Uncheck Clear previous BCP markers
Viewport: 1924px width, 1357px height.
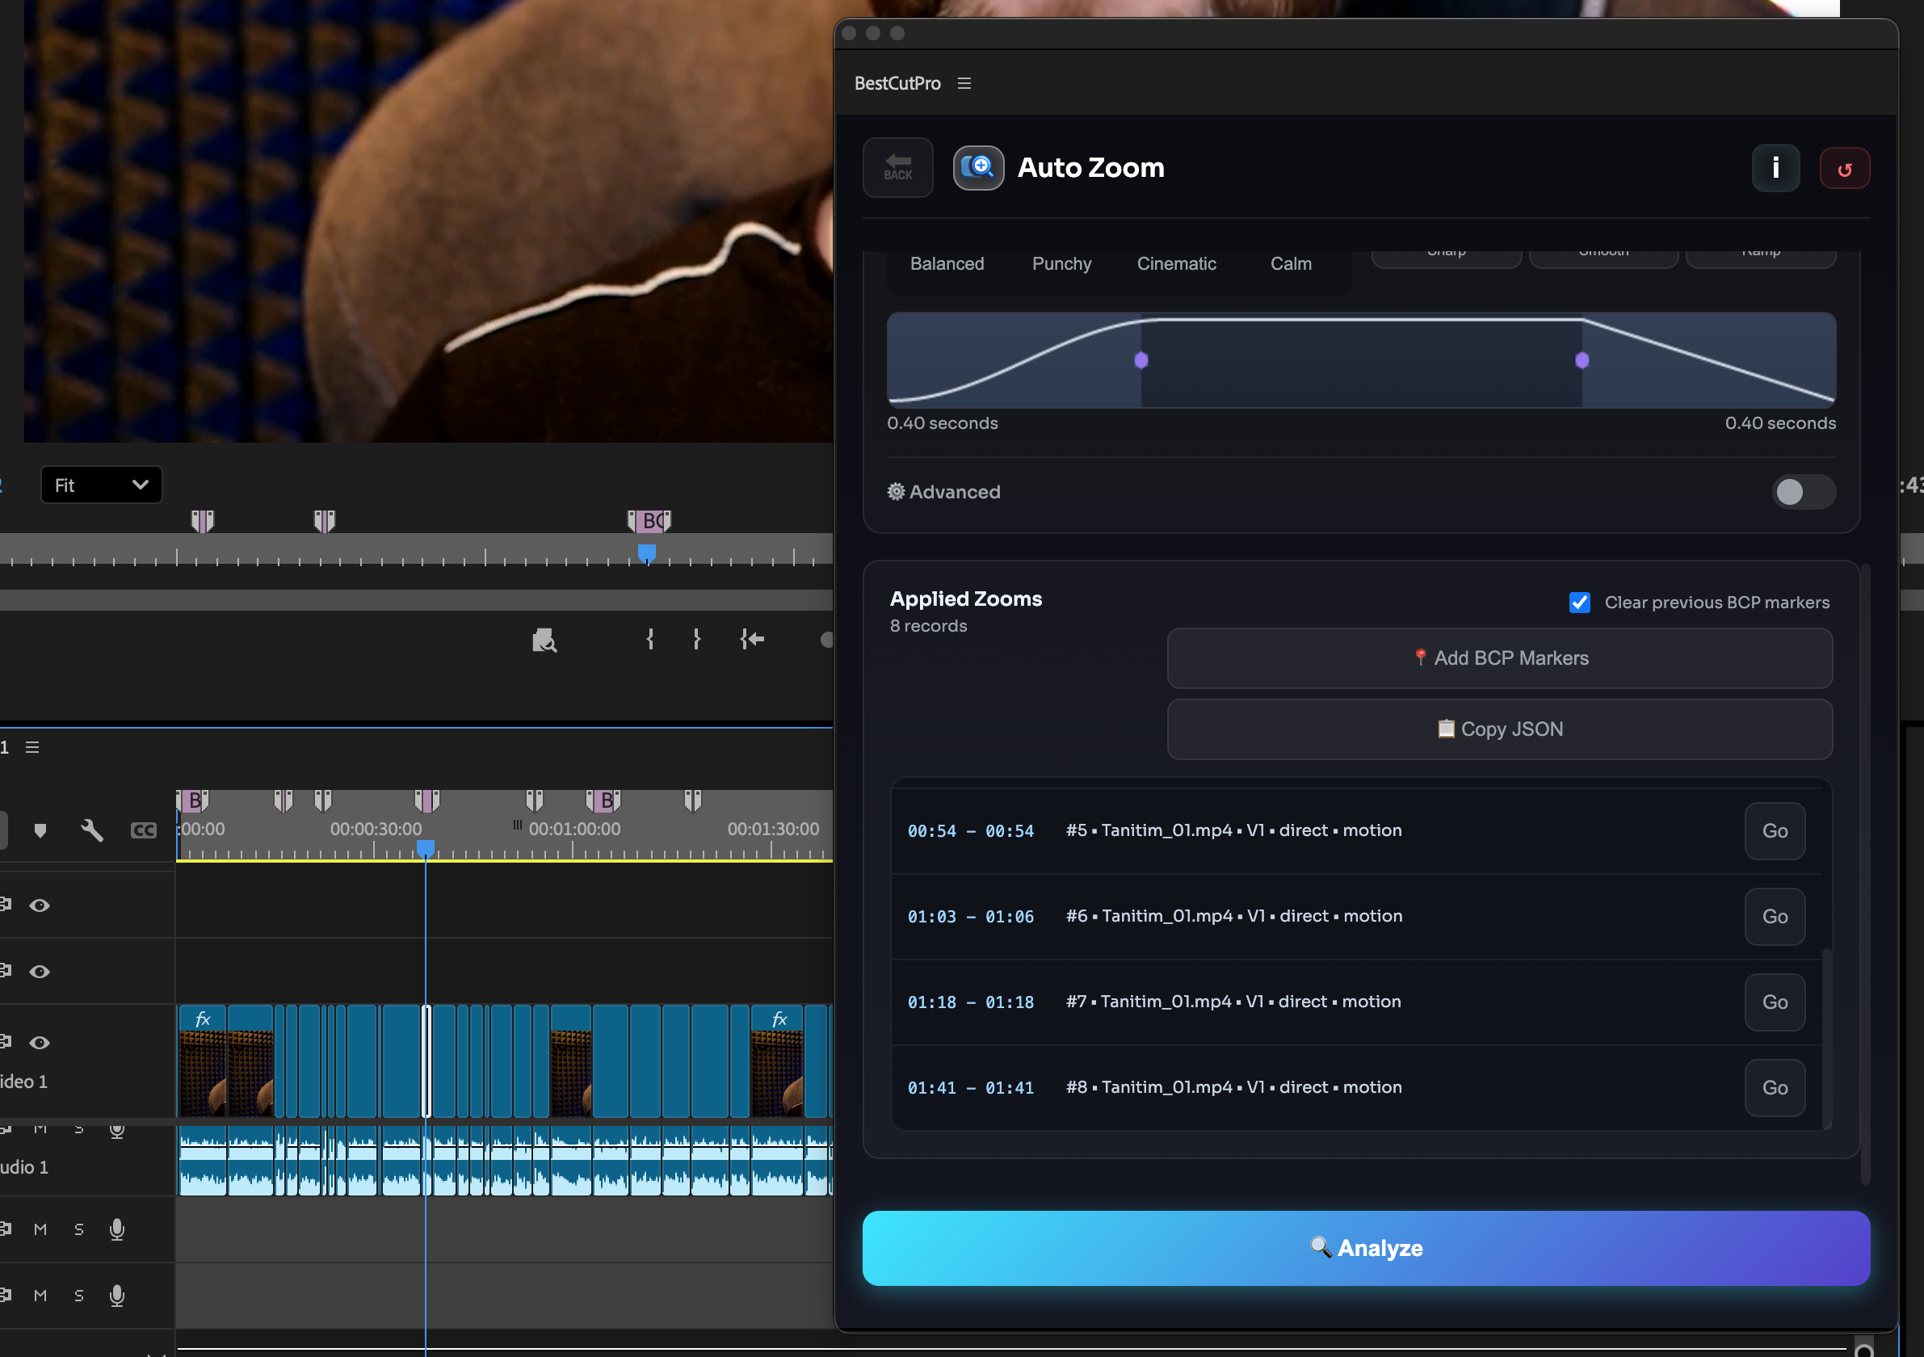click(1580, 603)
